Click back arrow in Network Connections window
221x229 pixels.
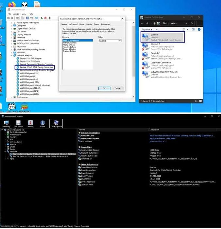[142, 23]
